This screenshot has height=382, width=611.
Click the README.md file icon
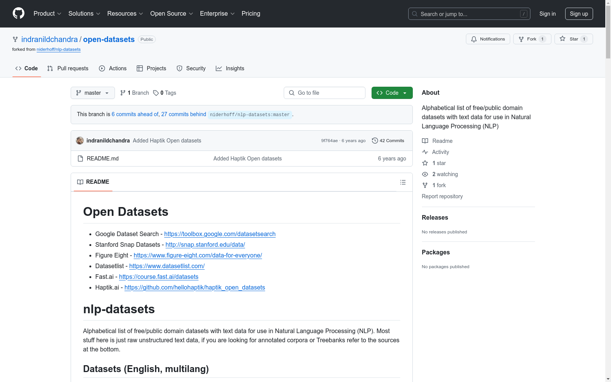[80, 159]
